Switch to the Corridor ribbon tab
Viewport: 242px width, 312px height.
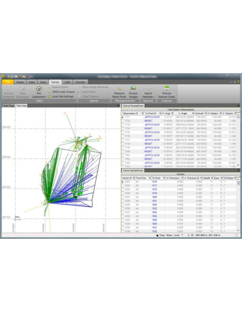click(80, 82)
